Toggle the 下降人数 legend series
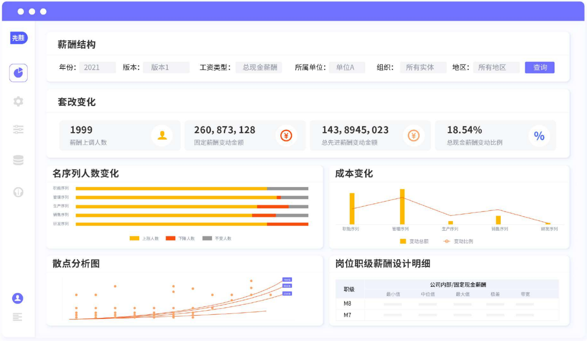Image resolution: width=587 pixels, height=341 pixels. point(180,238)
